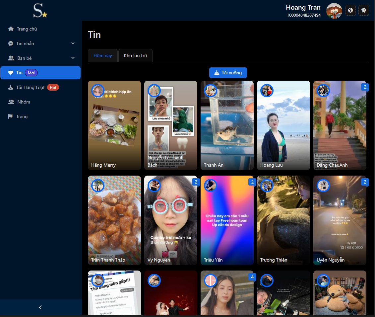Open Trần Thanh Thảo's ribs story
The height and width of the screenshot is (317, 375).
[114, 220]
